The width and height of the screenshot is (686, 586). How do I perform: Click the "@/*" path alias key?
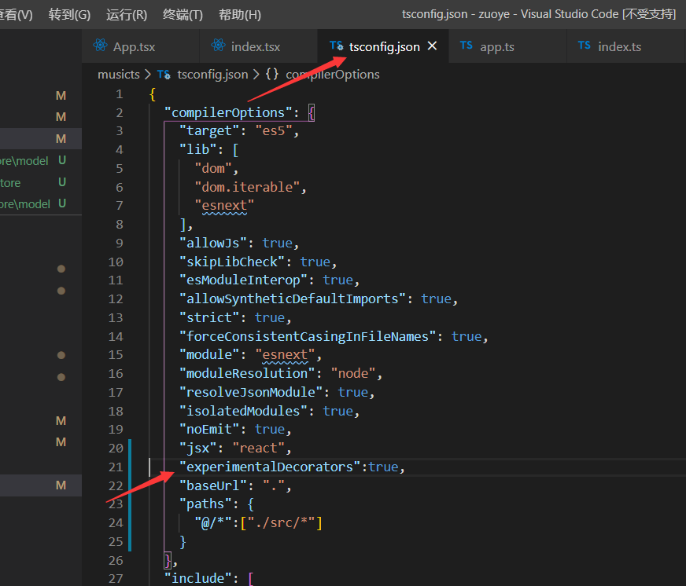(x=213, y=523)
